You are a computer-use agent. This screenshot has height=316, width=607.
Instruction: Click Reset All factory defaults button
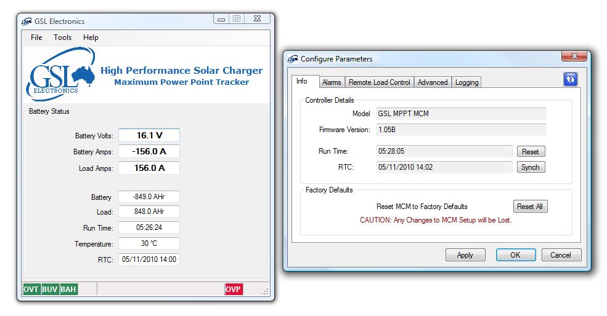pyautogui.click(x=530, y=207)
